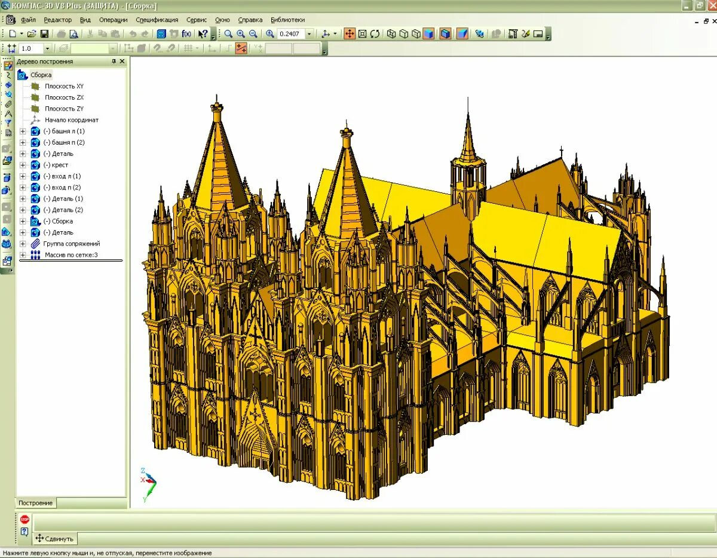
Task: Open the step value 1.0 dropdown
Action: pyautogui.click(x=47, y=48)
